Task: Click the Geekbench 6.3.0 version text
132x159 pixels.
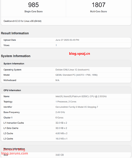Action: pyautogui.click(x=22, y=21)
